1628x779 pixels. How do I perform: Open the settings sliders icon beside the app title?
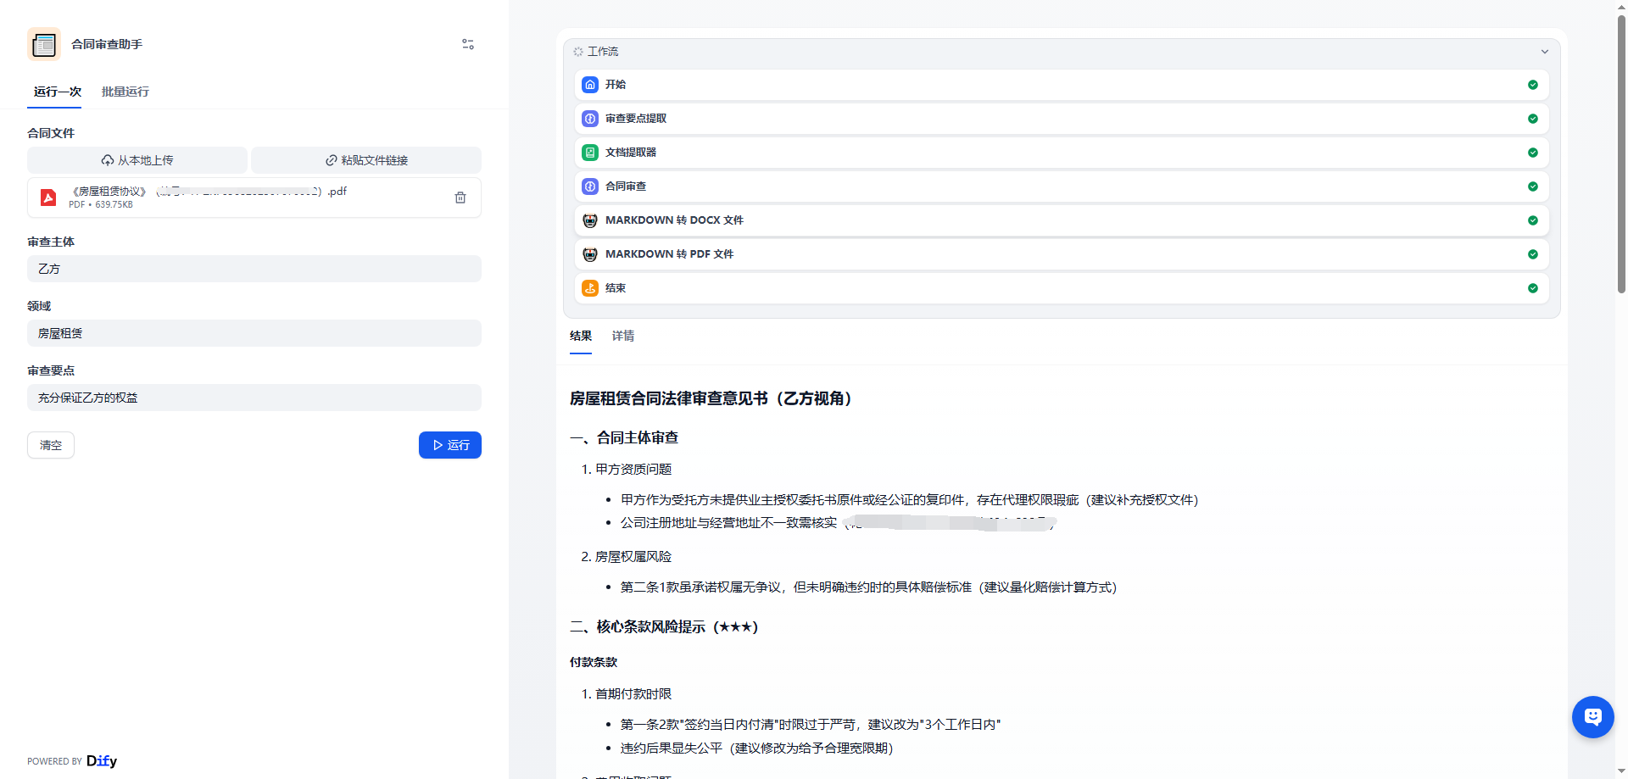click(468, 44)
